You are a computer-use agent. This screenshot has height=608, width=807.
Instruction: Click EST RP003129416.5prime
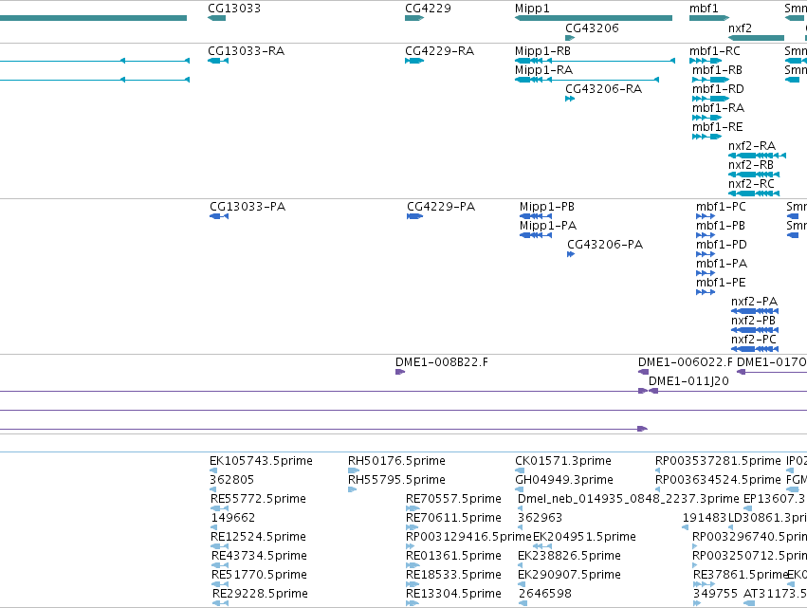click(411, 546)
